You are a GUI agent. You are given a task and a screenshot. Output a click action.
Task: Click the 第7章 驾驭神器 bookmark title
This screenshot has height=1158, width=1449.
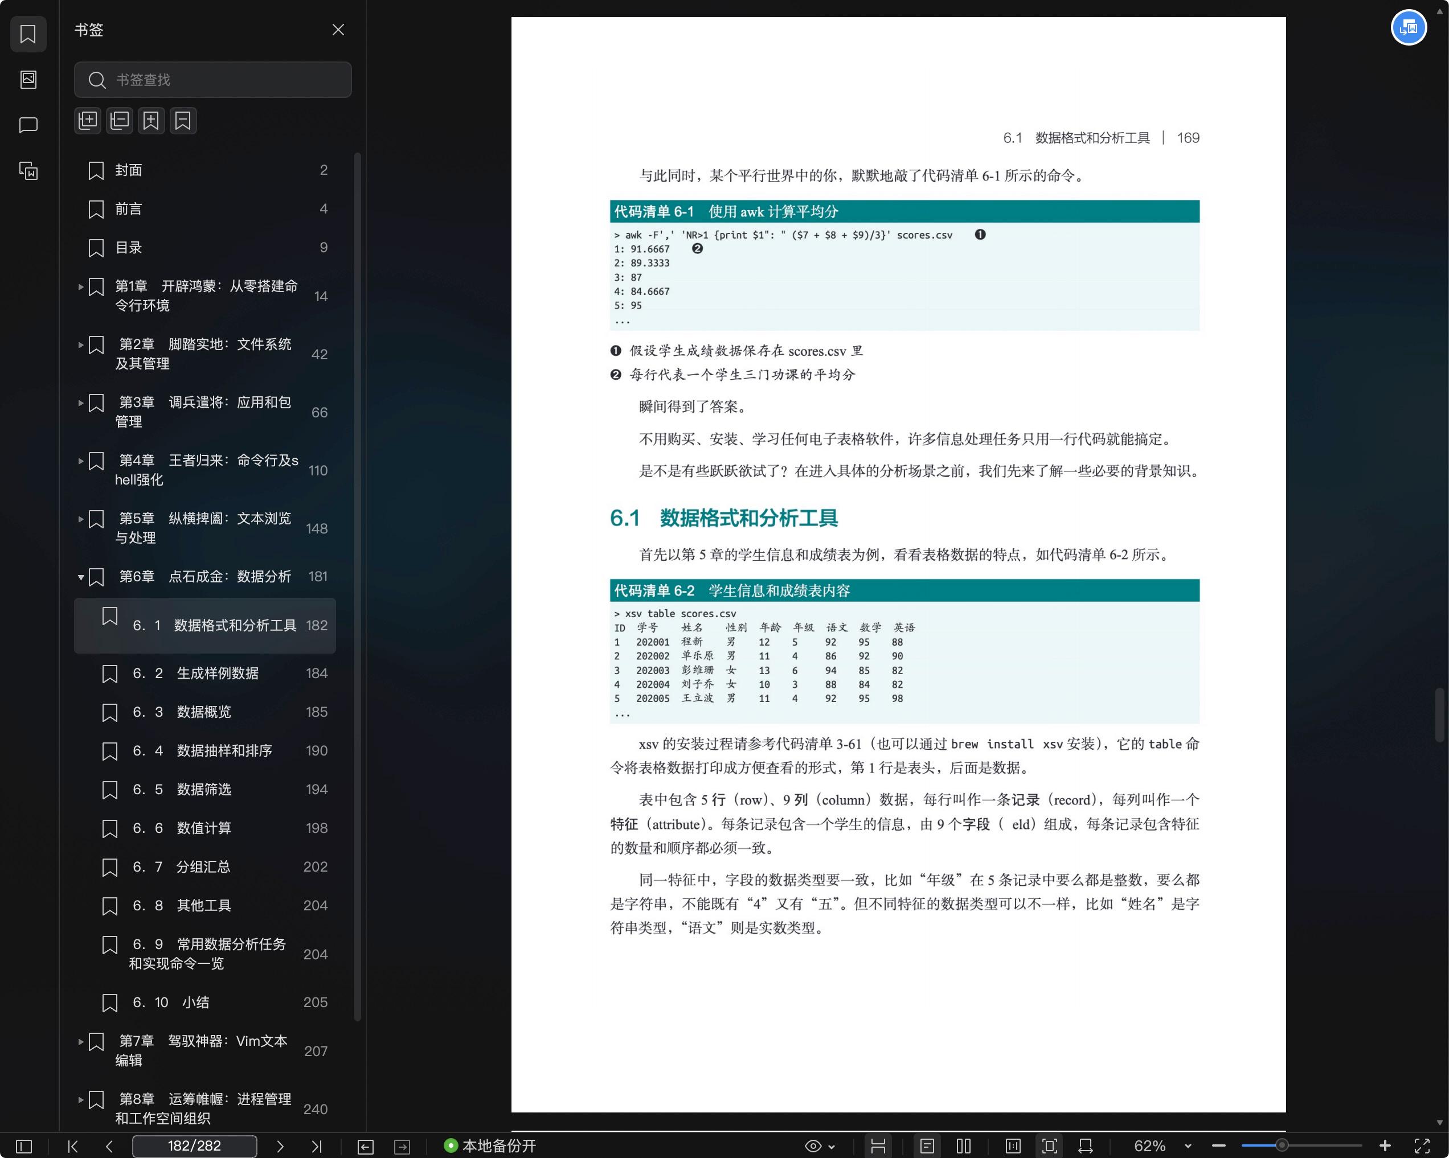(202, 1050)
